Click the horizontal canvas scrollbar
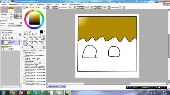 click(107, 83)
